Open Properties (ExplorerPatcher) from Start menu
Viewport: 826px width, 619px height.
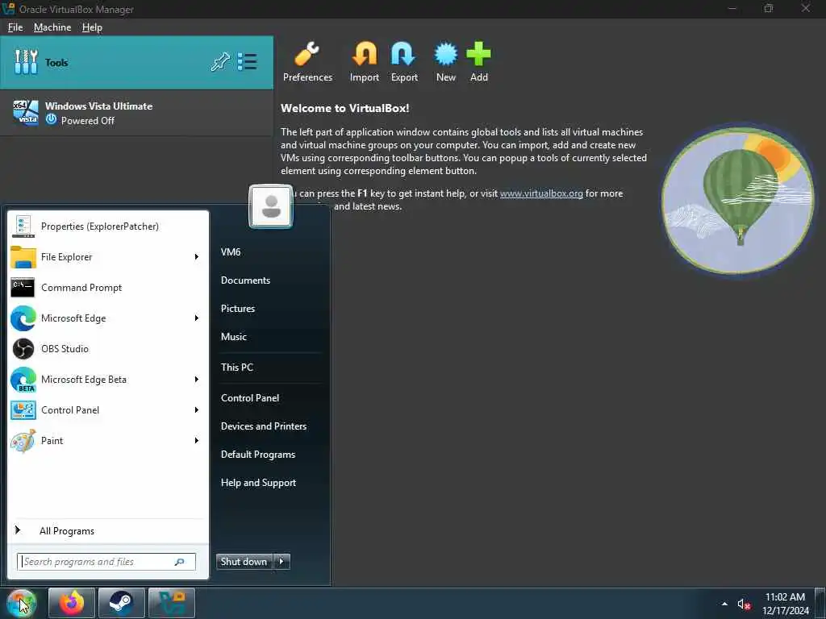click(x=108, y=226)
